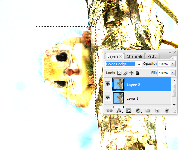The image size is (178, 150).
Task: Open the Fill slider arrow
Action: coord(173,73)
